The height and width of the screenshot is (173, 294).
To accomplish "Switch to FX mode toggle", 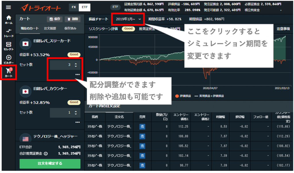I will (74, 7).
